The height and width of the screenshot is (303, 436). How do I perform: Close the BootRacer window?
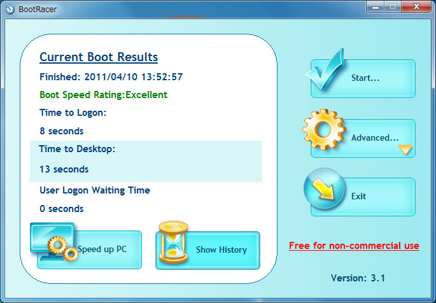pyautogui.click(x=416, y=6)
